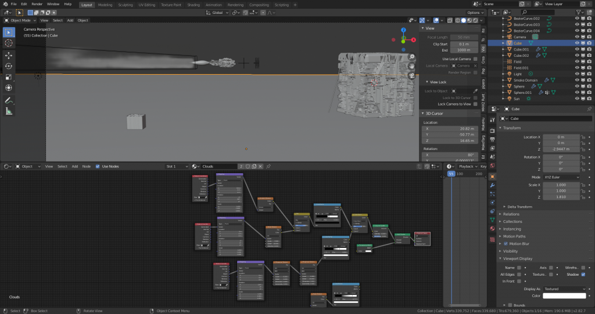Click the timeline current frame 55 marker
Screen dimensions: 595x314
pos(451,174)
